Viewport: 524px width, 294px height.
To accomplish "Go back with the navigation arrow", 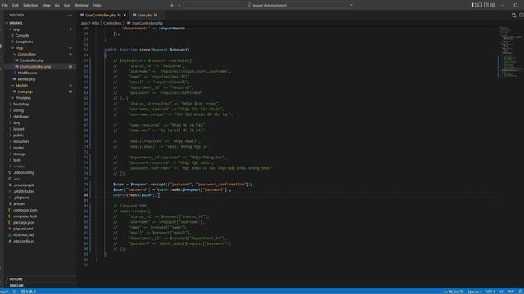I will [172, 5].
